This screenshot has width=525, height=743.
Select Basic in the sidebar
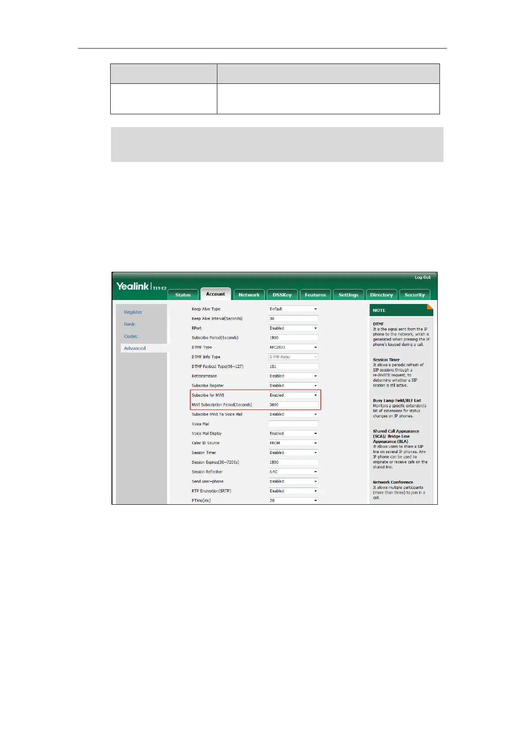(130, 324)
